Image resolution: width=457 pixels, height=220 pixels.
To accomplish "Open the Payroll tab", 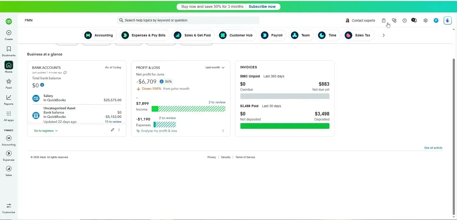I will click(272, 35).
